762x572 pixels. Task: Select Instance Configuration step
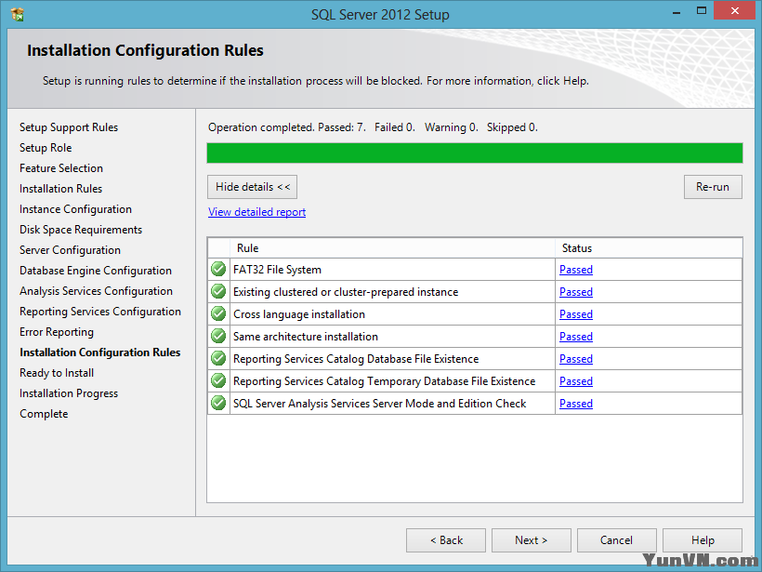tap(75, 209)
